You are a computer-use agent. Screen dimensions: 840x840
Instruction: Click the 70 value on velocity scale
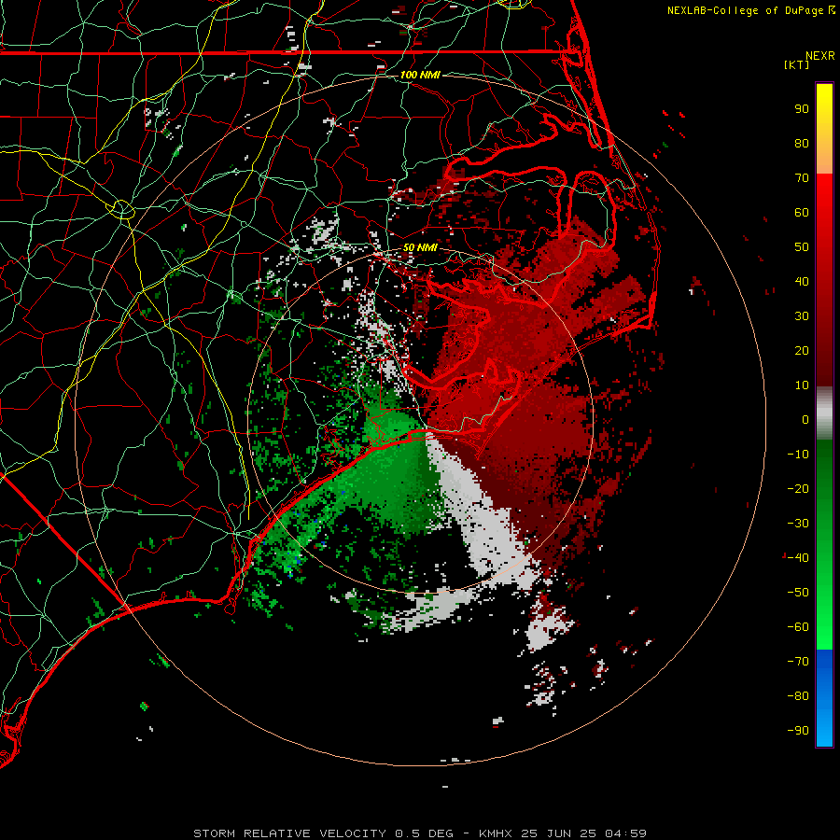click(802, 178)
